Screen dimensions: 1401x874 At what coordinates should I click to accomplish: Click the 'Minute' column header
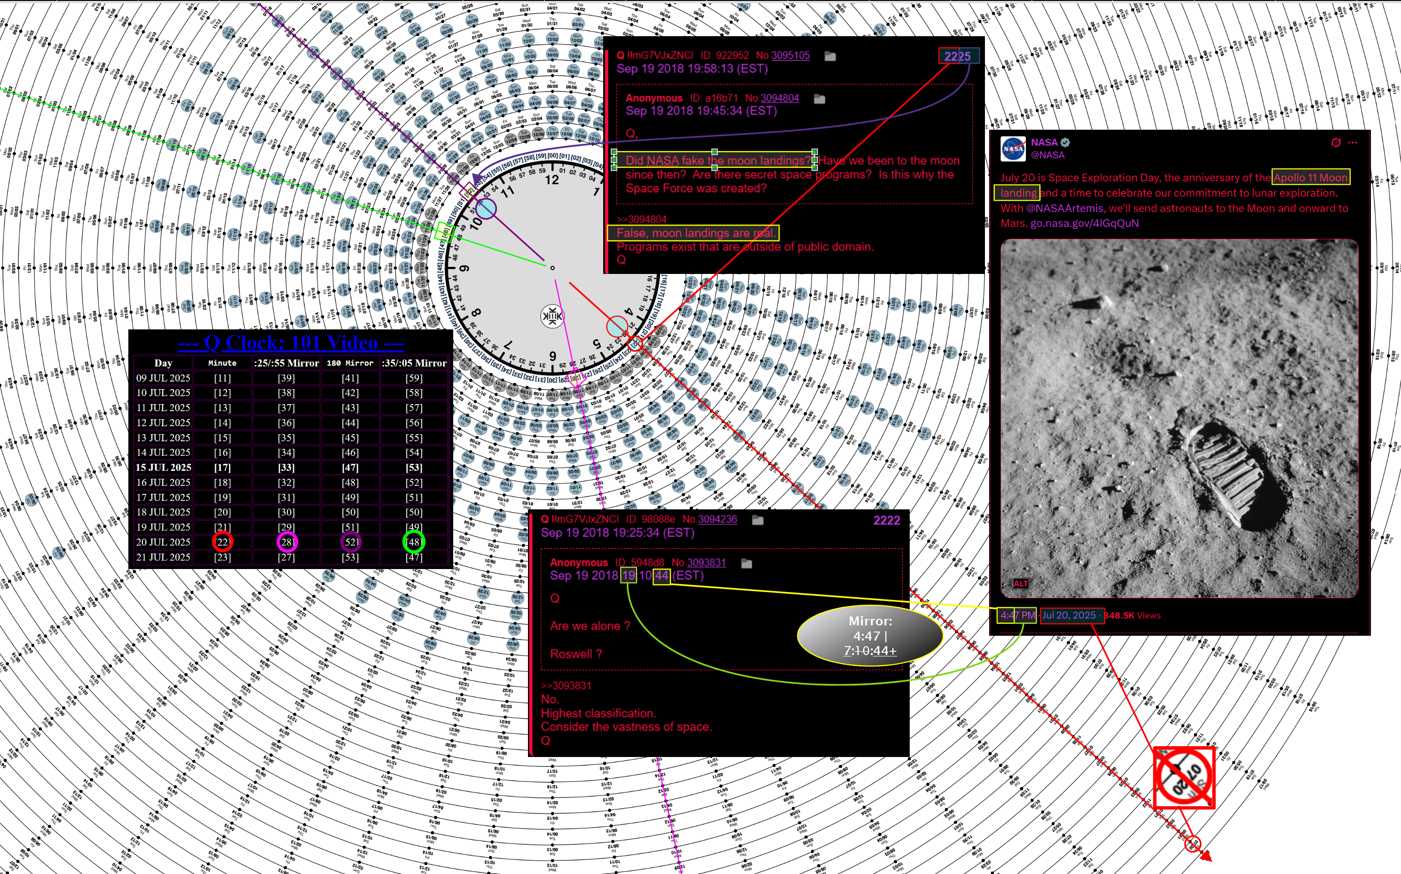click(x=222, y=363)
